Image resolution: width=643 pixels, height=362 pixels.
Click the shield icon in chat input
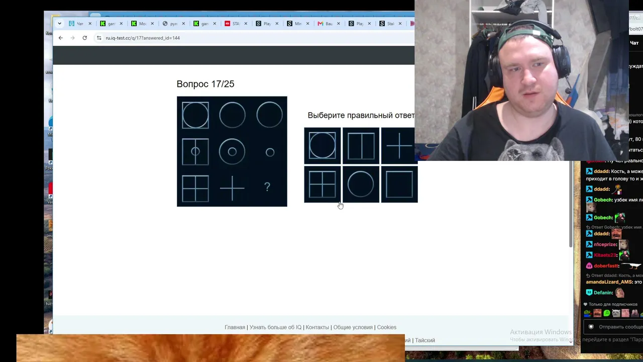pos(591,327)
